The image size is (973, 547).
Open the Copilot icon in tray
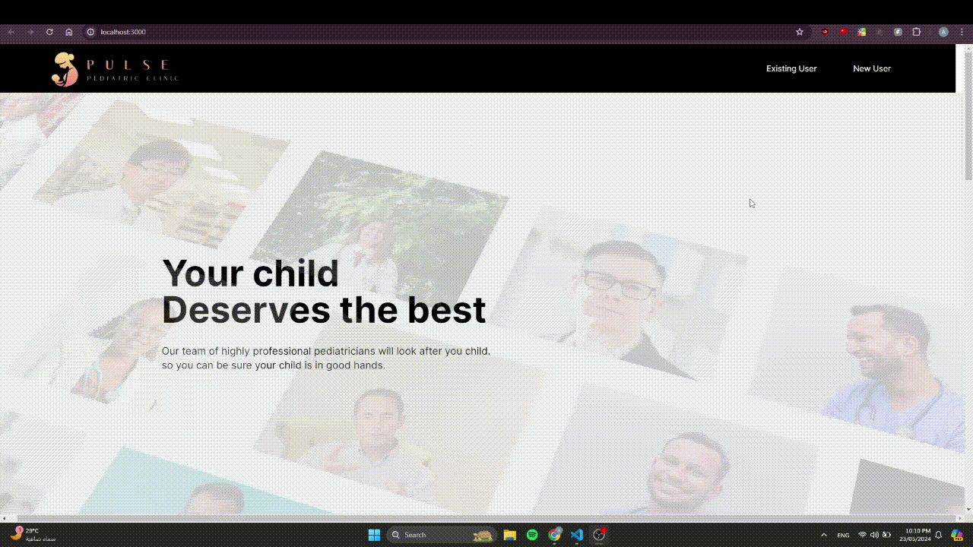(957, 535)
